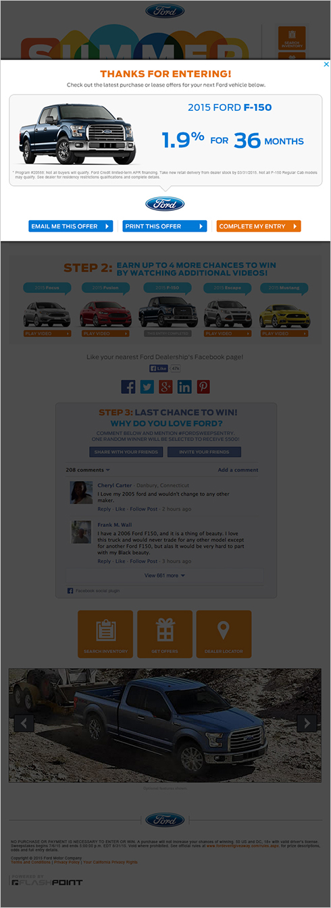Expand the 208 comments sort dropdown
Image resolution: width=331 pixels, height=908 pixels.
coord(88,470)
